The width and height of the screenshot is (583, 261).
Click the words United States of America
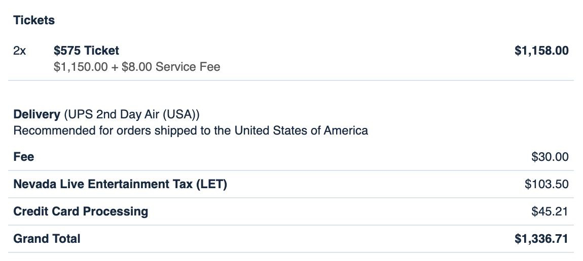click(x=301, y=130)
